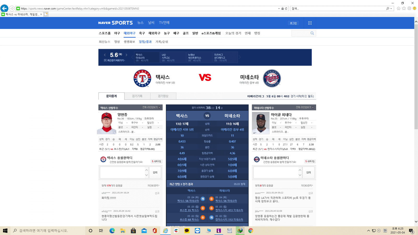Click the 최근경기 바로가기 link
Screen dimensions: 418x235
pos(115,60)
